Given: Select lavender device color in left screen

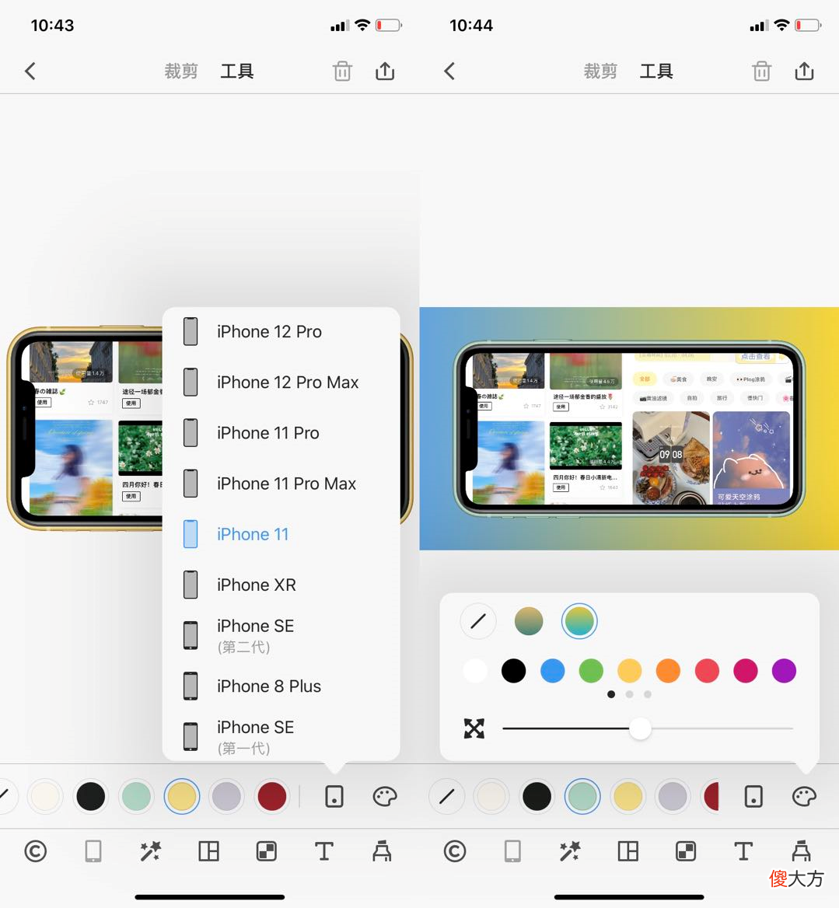Looking at the screenshot, I should click(226, 797).
